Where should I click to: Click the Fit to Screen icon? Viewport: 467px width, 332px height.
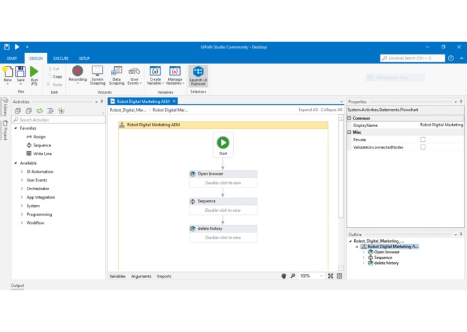pyautogui.click(x=331, y=276)
